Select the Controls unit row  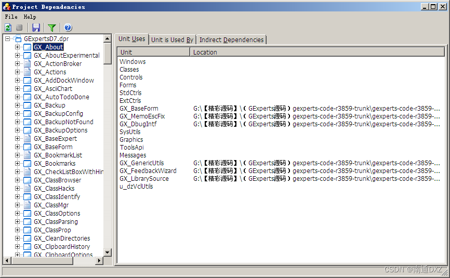coord(131,77)
